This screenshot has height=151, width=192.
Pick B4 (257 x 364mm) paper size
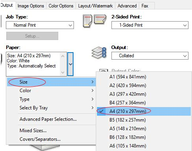tap(144, 103)
